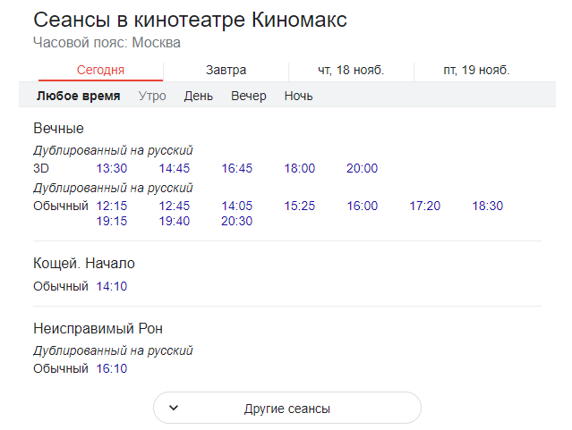Select the пт, 19 нояб. tab
The image size is (572, 430).
pyautogui.click(x=476, y=70)
